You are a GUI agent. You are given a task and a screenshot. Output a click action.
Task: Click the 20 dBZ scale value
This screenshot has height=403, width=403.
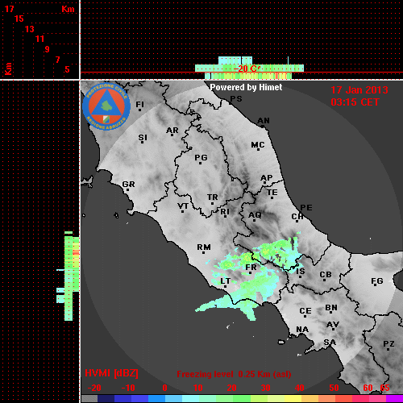[231, 388]
